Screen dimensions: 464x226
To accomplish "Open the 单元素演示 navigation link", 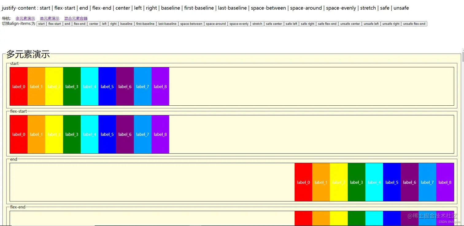I will coord(49,18).
